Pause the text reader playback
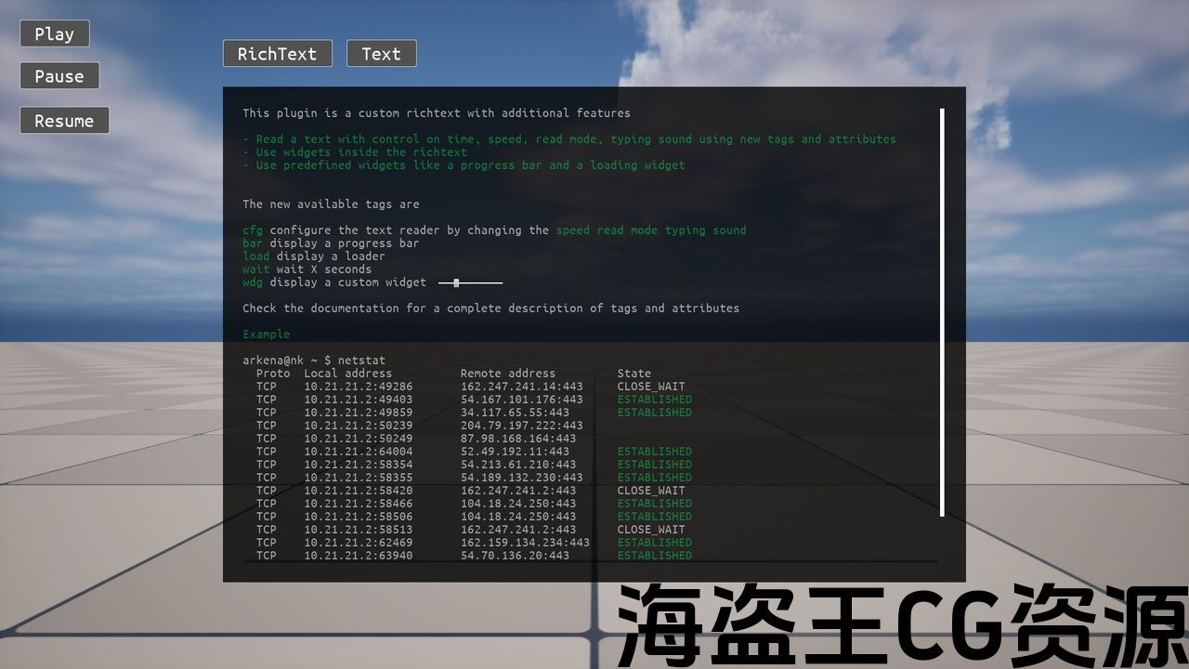Image resolution: width=1189 pixels, height=669 pixels. coord(59,77)
